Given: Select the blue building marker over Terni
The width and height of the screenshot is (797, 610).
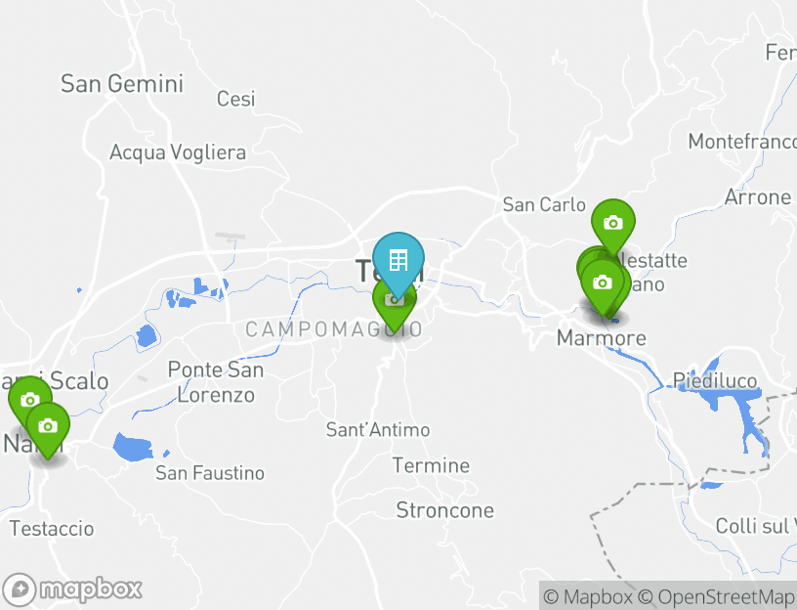Looking at the screenshot, I should (x=398, y=263).
